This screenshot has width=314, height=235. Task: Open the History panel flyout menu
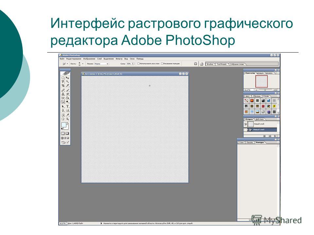coord(278,119)
